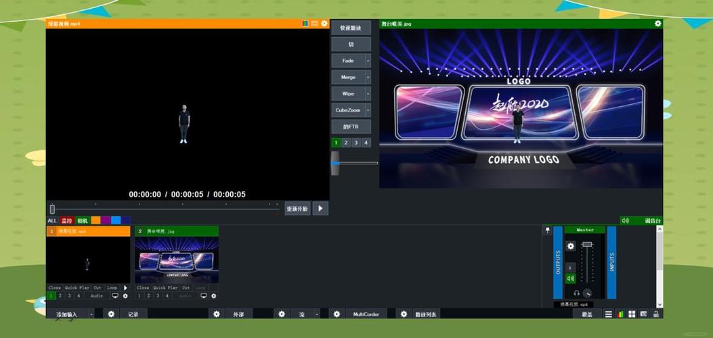Open output window settings gear
Viewport: 713px width, 338px height.
(x=657, y=24)
